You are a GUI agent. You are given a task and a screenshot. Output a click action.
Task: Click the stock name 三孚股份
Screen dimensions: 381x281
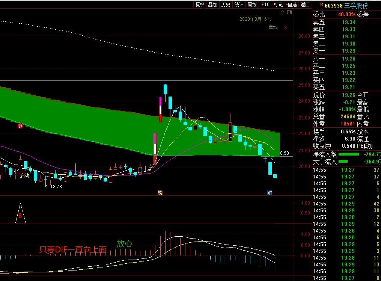coord(356,6)
